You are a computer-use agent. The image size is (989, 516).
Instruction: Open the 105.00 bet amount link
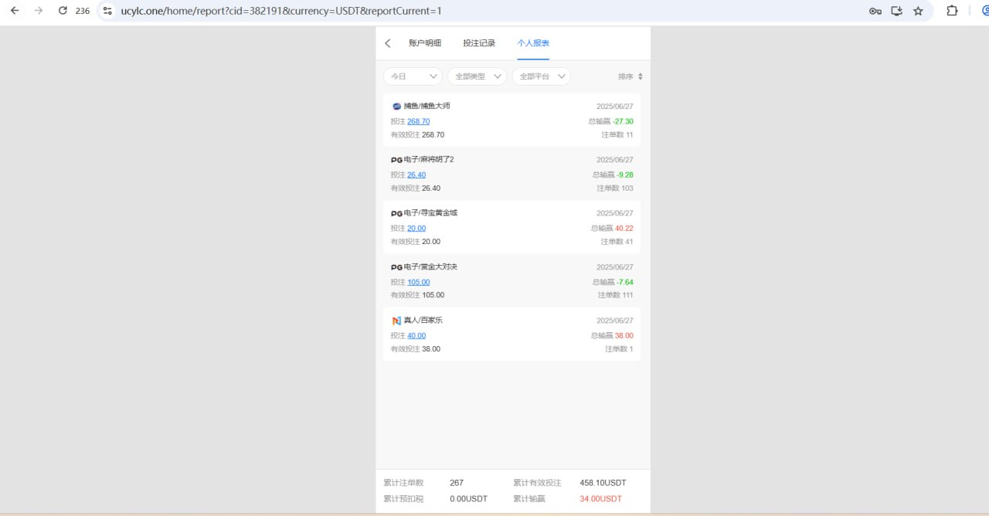coord(418,282)
